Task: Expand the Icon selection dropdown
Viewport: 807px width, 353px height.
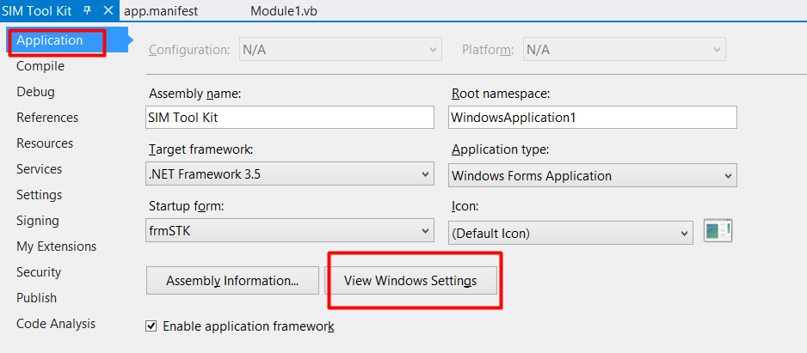Action: point(571,232)
